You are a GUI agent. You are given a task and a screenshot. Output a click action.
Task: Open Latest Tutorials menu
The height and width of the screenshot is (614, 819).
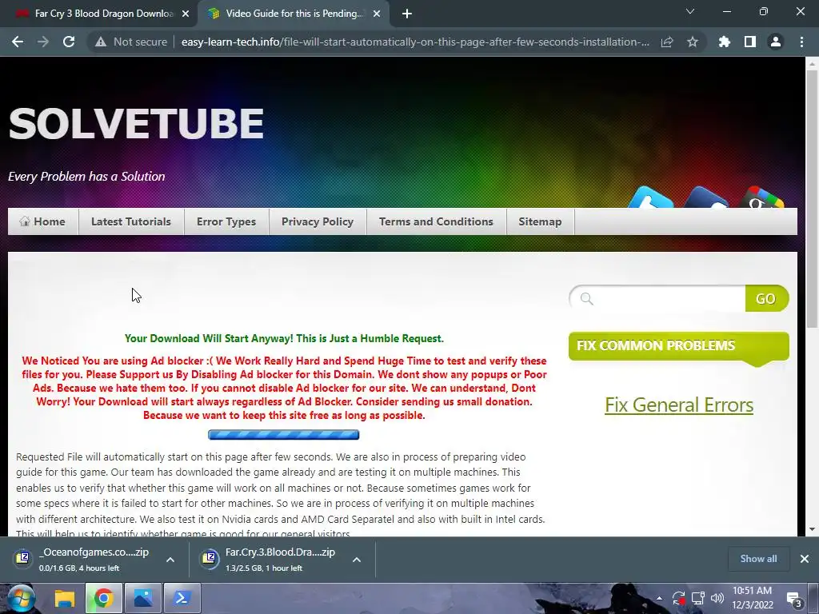(x=131, y=221)
